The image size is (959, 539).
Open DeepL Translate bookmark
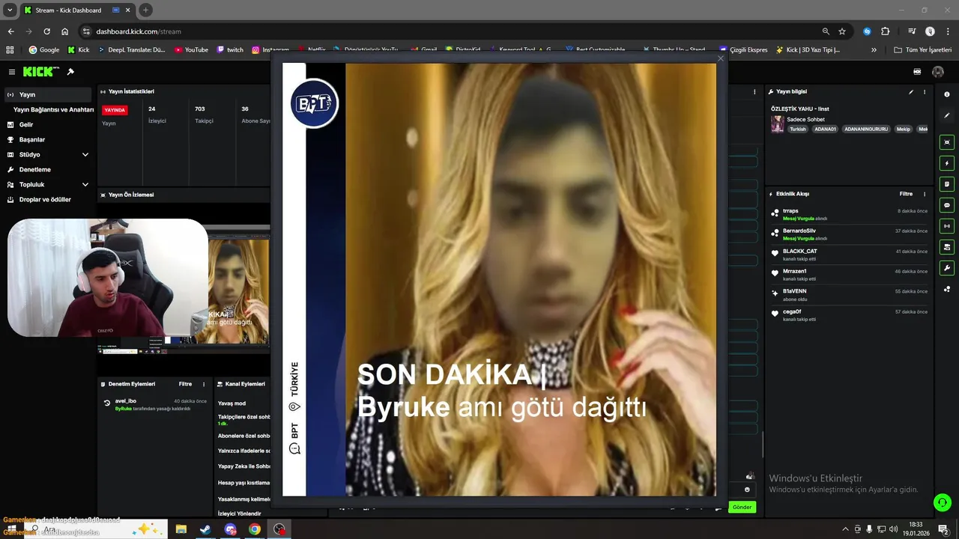click(x=130, y=49)
